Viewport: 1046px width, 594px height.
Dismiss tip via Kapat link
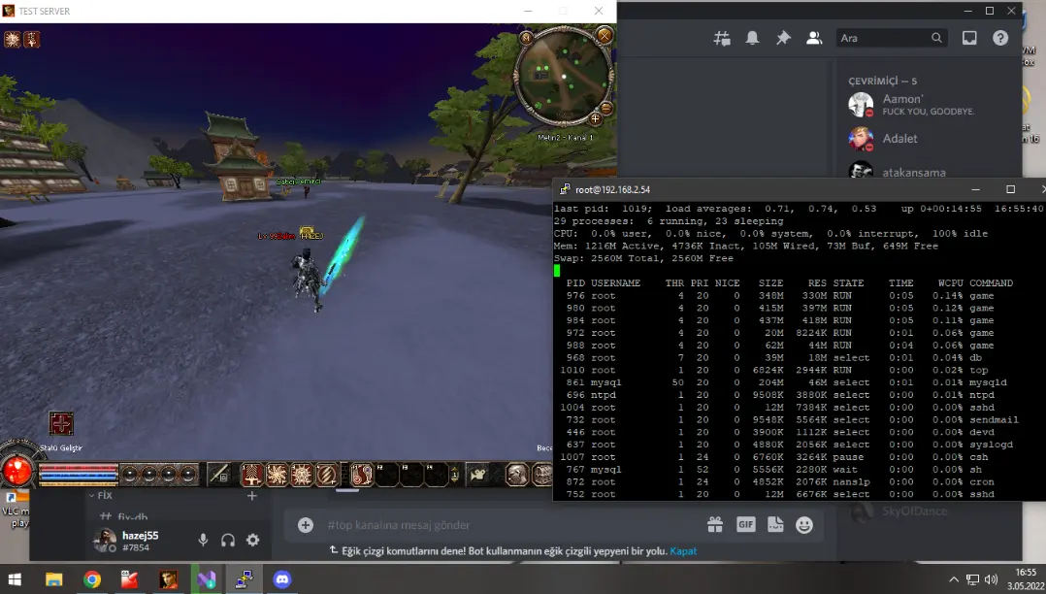click(683, 551)
